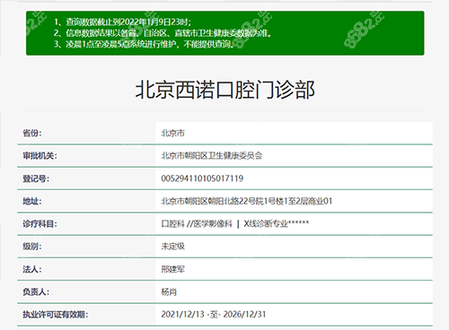Viewport: 449px width, 330px height.
Task: Click the label 审批机关:
Action: point(40,156)
